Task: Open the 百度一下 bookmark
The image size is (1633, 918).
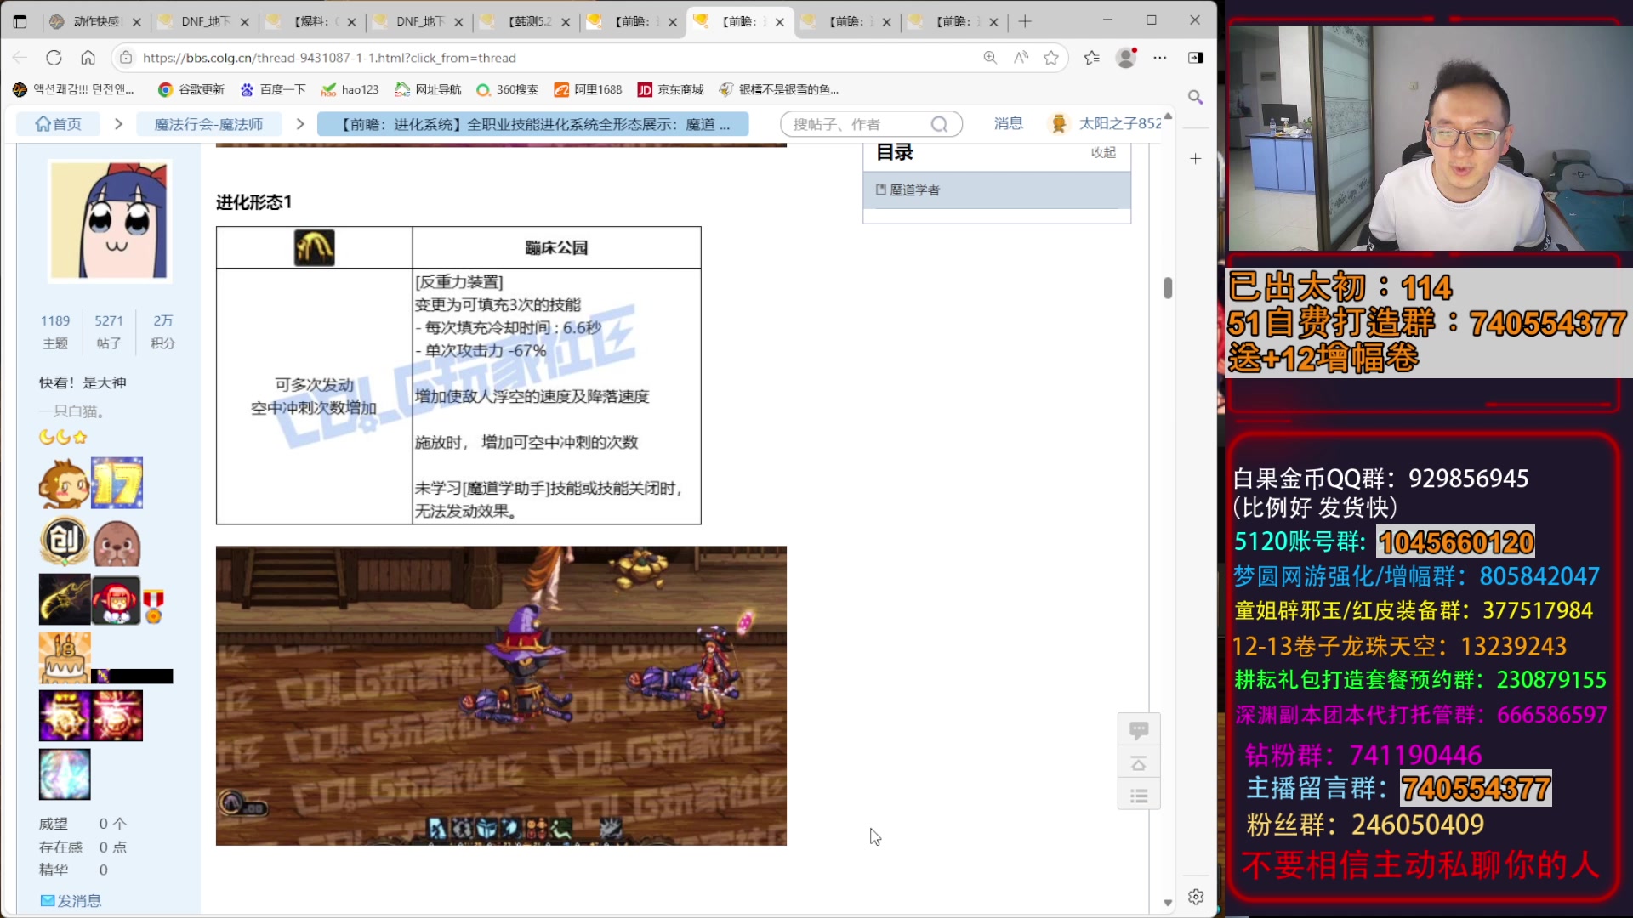Action: point(273,89)
